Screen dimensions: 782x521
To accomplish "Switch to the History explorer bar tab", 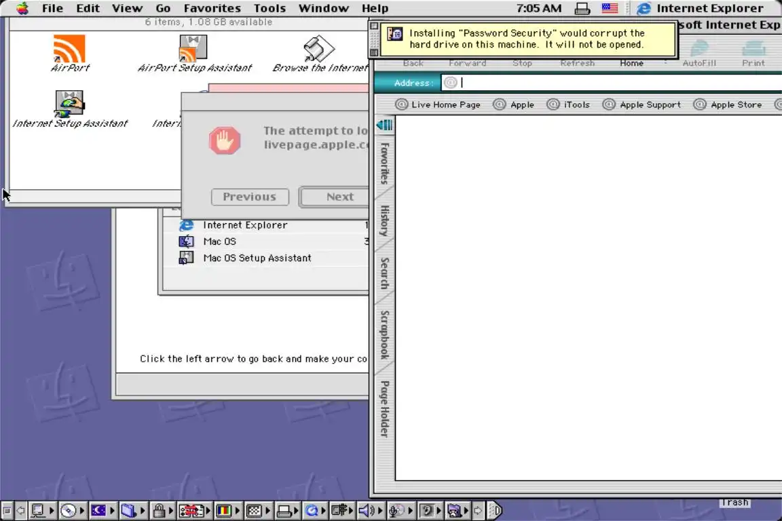I will [384, 220].
